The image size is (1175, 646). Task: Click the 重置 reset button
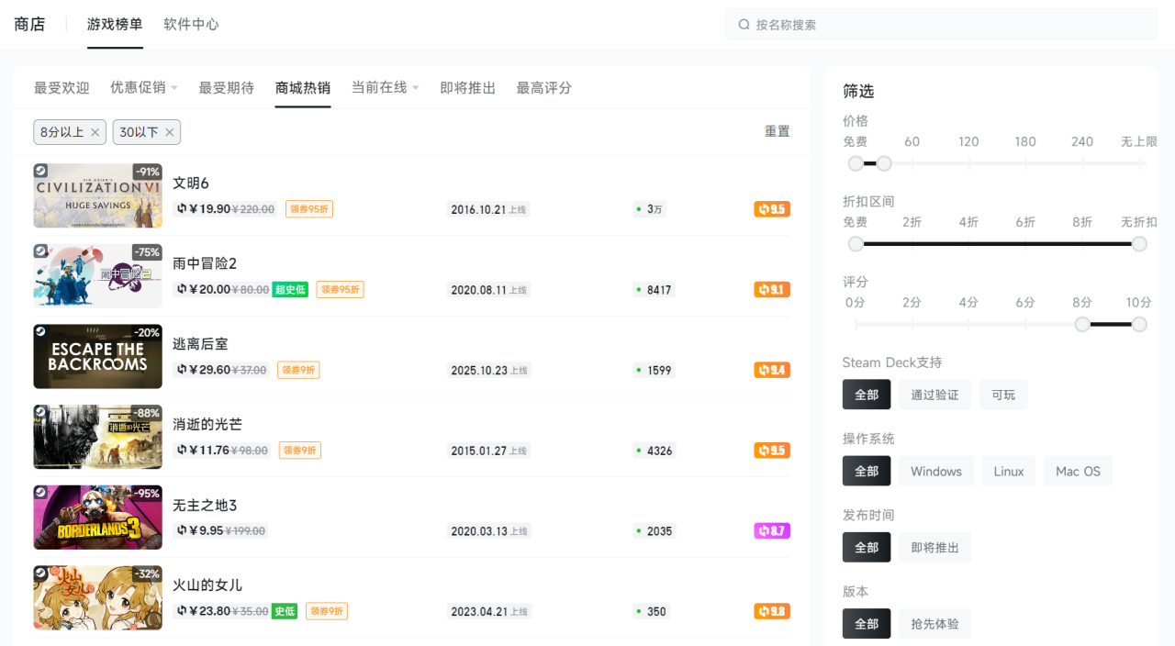(777, 132)
